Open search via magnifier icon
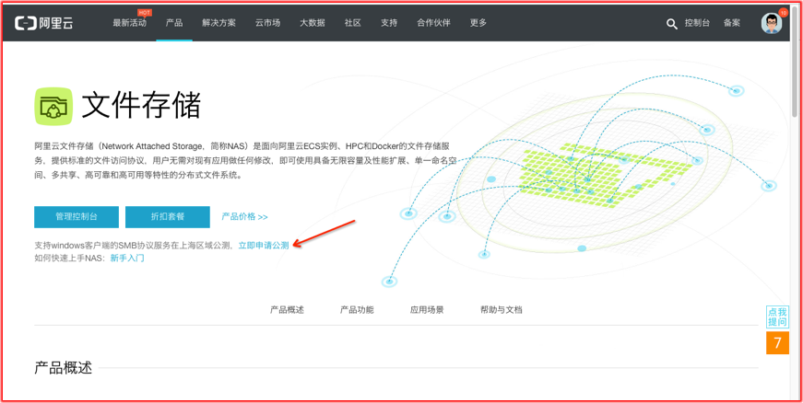This screenshot has height=403, width=803. [x=671, y=24]
